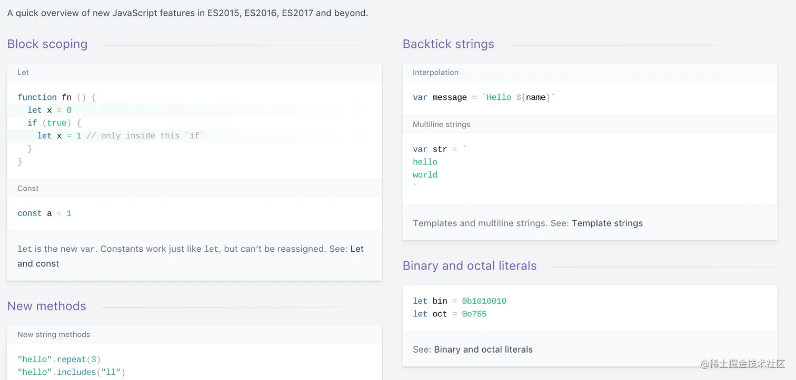Screen dimensions: 796x380
Task: Click the 'New methods' section heading
Action: tap(46, 306)
